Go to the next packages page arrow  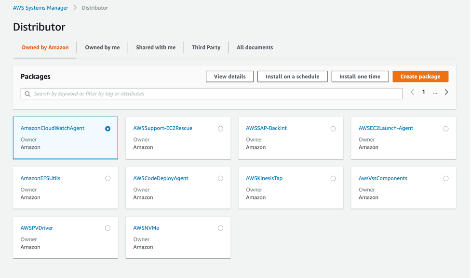pyautogui.click(x=446, y=92)
